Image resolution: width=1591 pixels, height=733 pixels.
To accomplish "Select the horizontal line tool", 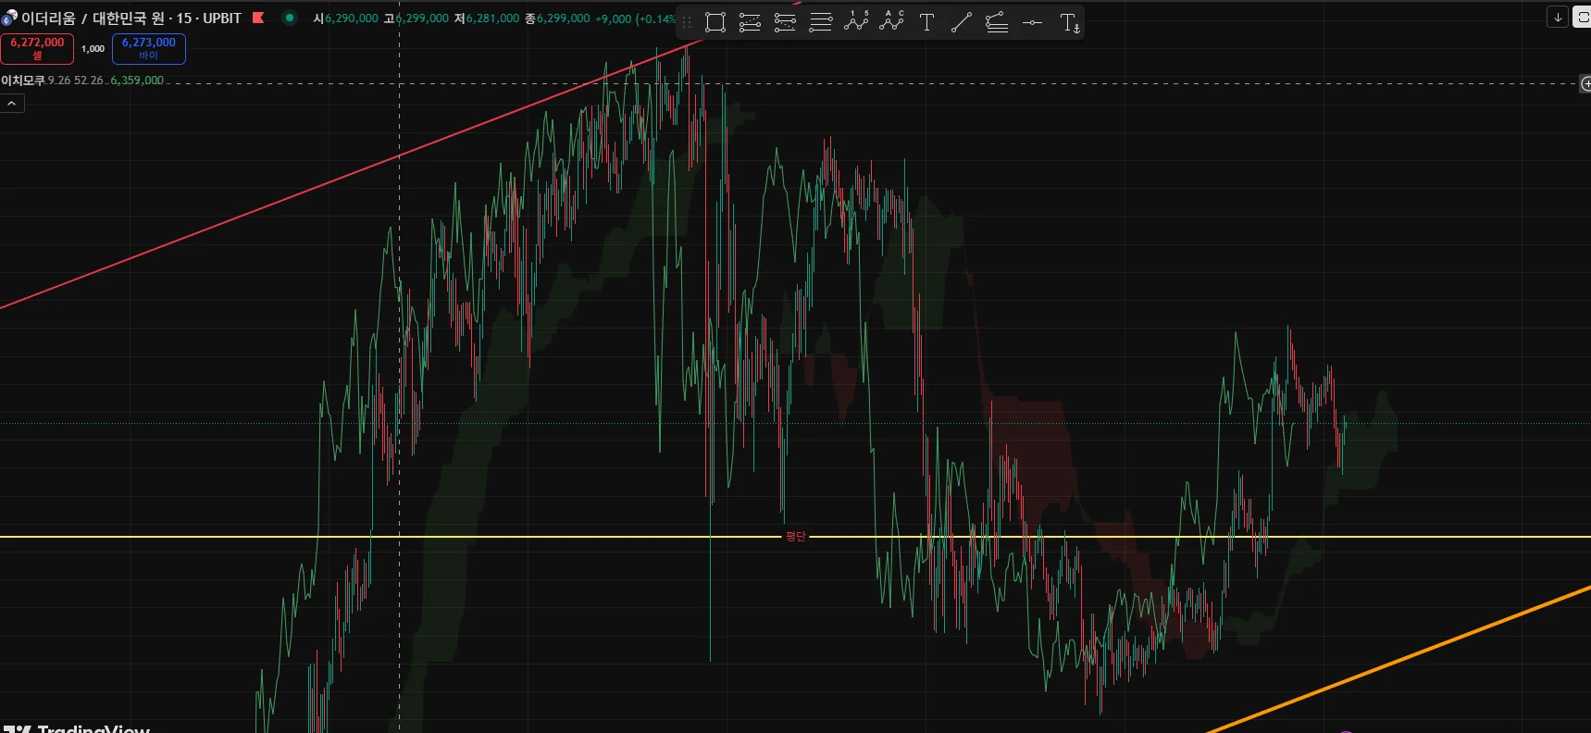I will coord(1032,22).
